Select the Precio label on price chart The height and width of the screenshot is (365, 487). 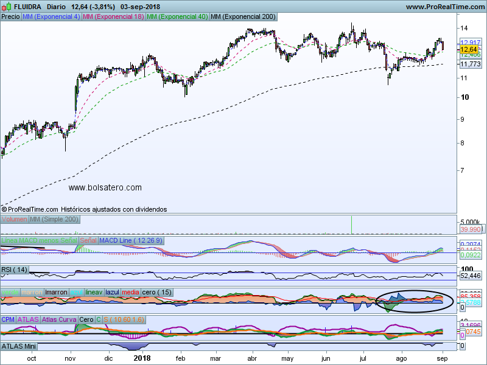(10, 16)
